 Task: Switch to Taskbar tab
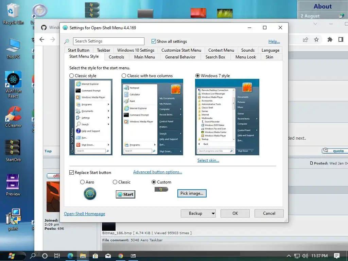pos(103,50)
